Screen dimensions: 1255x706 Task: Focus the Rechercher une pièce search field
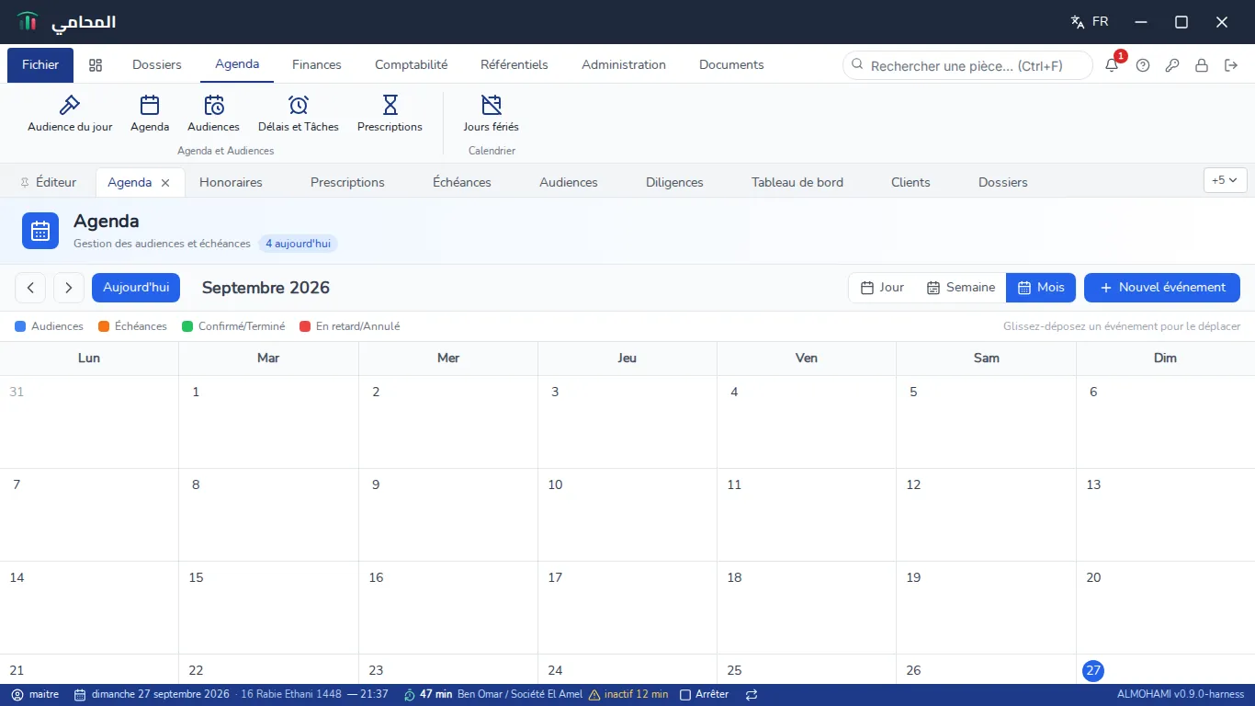967,65
